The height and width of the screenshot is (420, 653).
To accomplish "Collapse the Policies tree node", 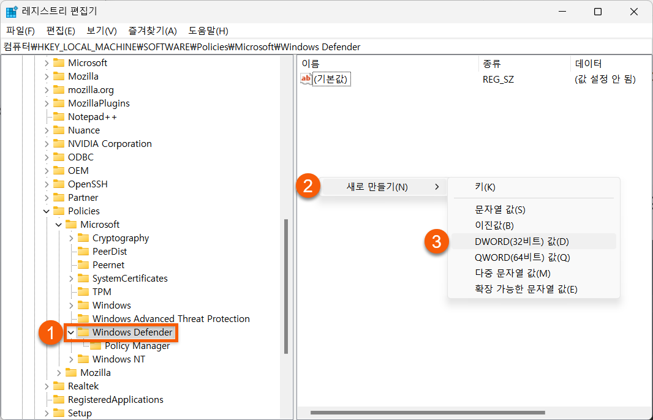I will pos(45,211).
